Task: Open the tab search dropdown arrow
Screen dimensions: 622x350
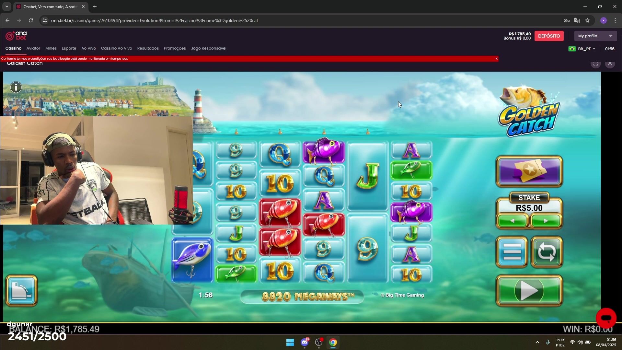Action: (x=6, y=6)
